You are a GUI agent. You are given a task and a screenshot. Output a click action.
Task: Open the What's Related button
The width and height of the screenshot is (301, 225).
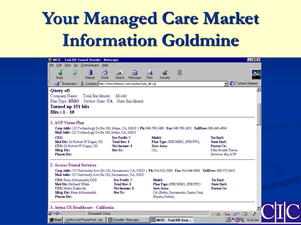tap(243, 83)
